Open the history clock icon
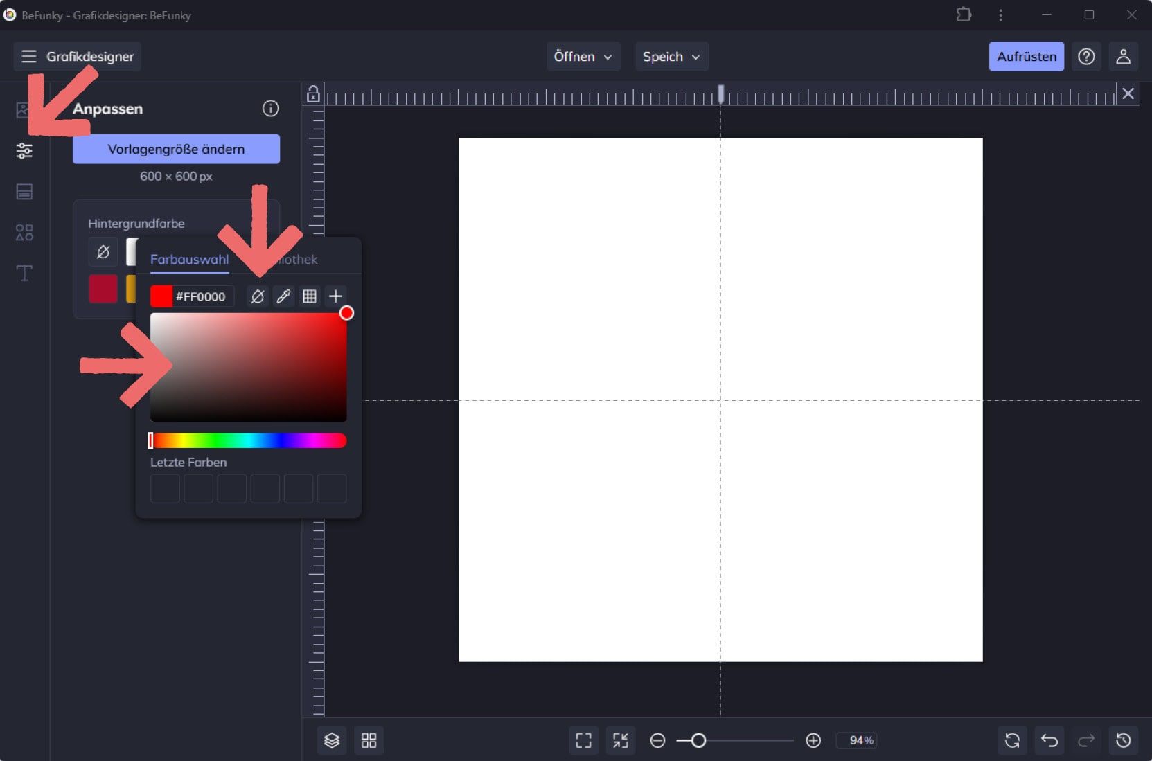1152x761 pixels. 1124,740
